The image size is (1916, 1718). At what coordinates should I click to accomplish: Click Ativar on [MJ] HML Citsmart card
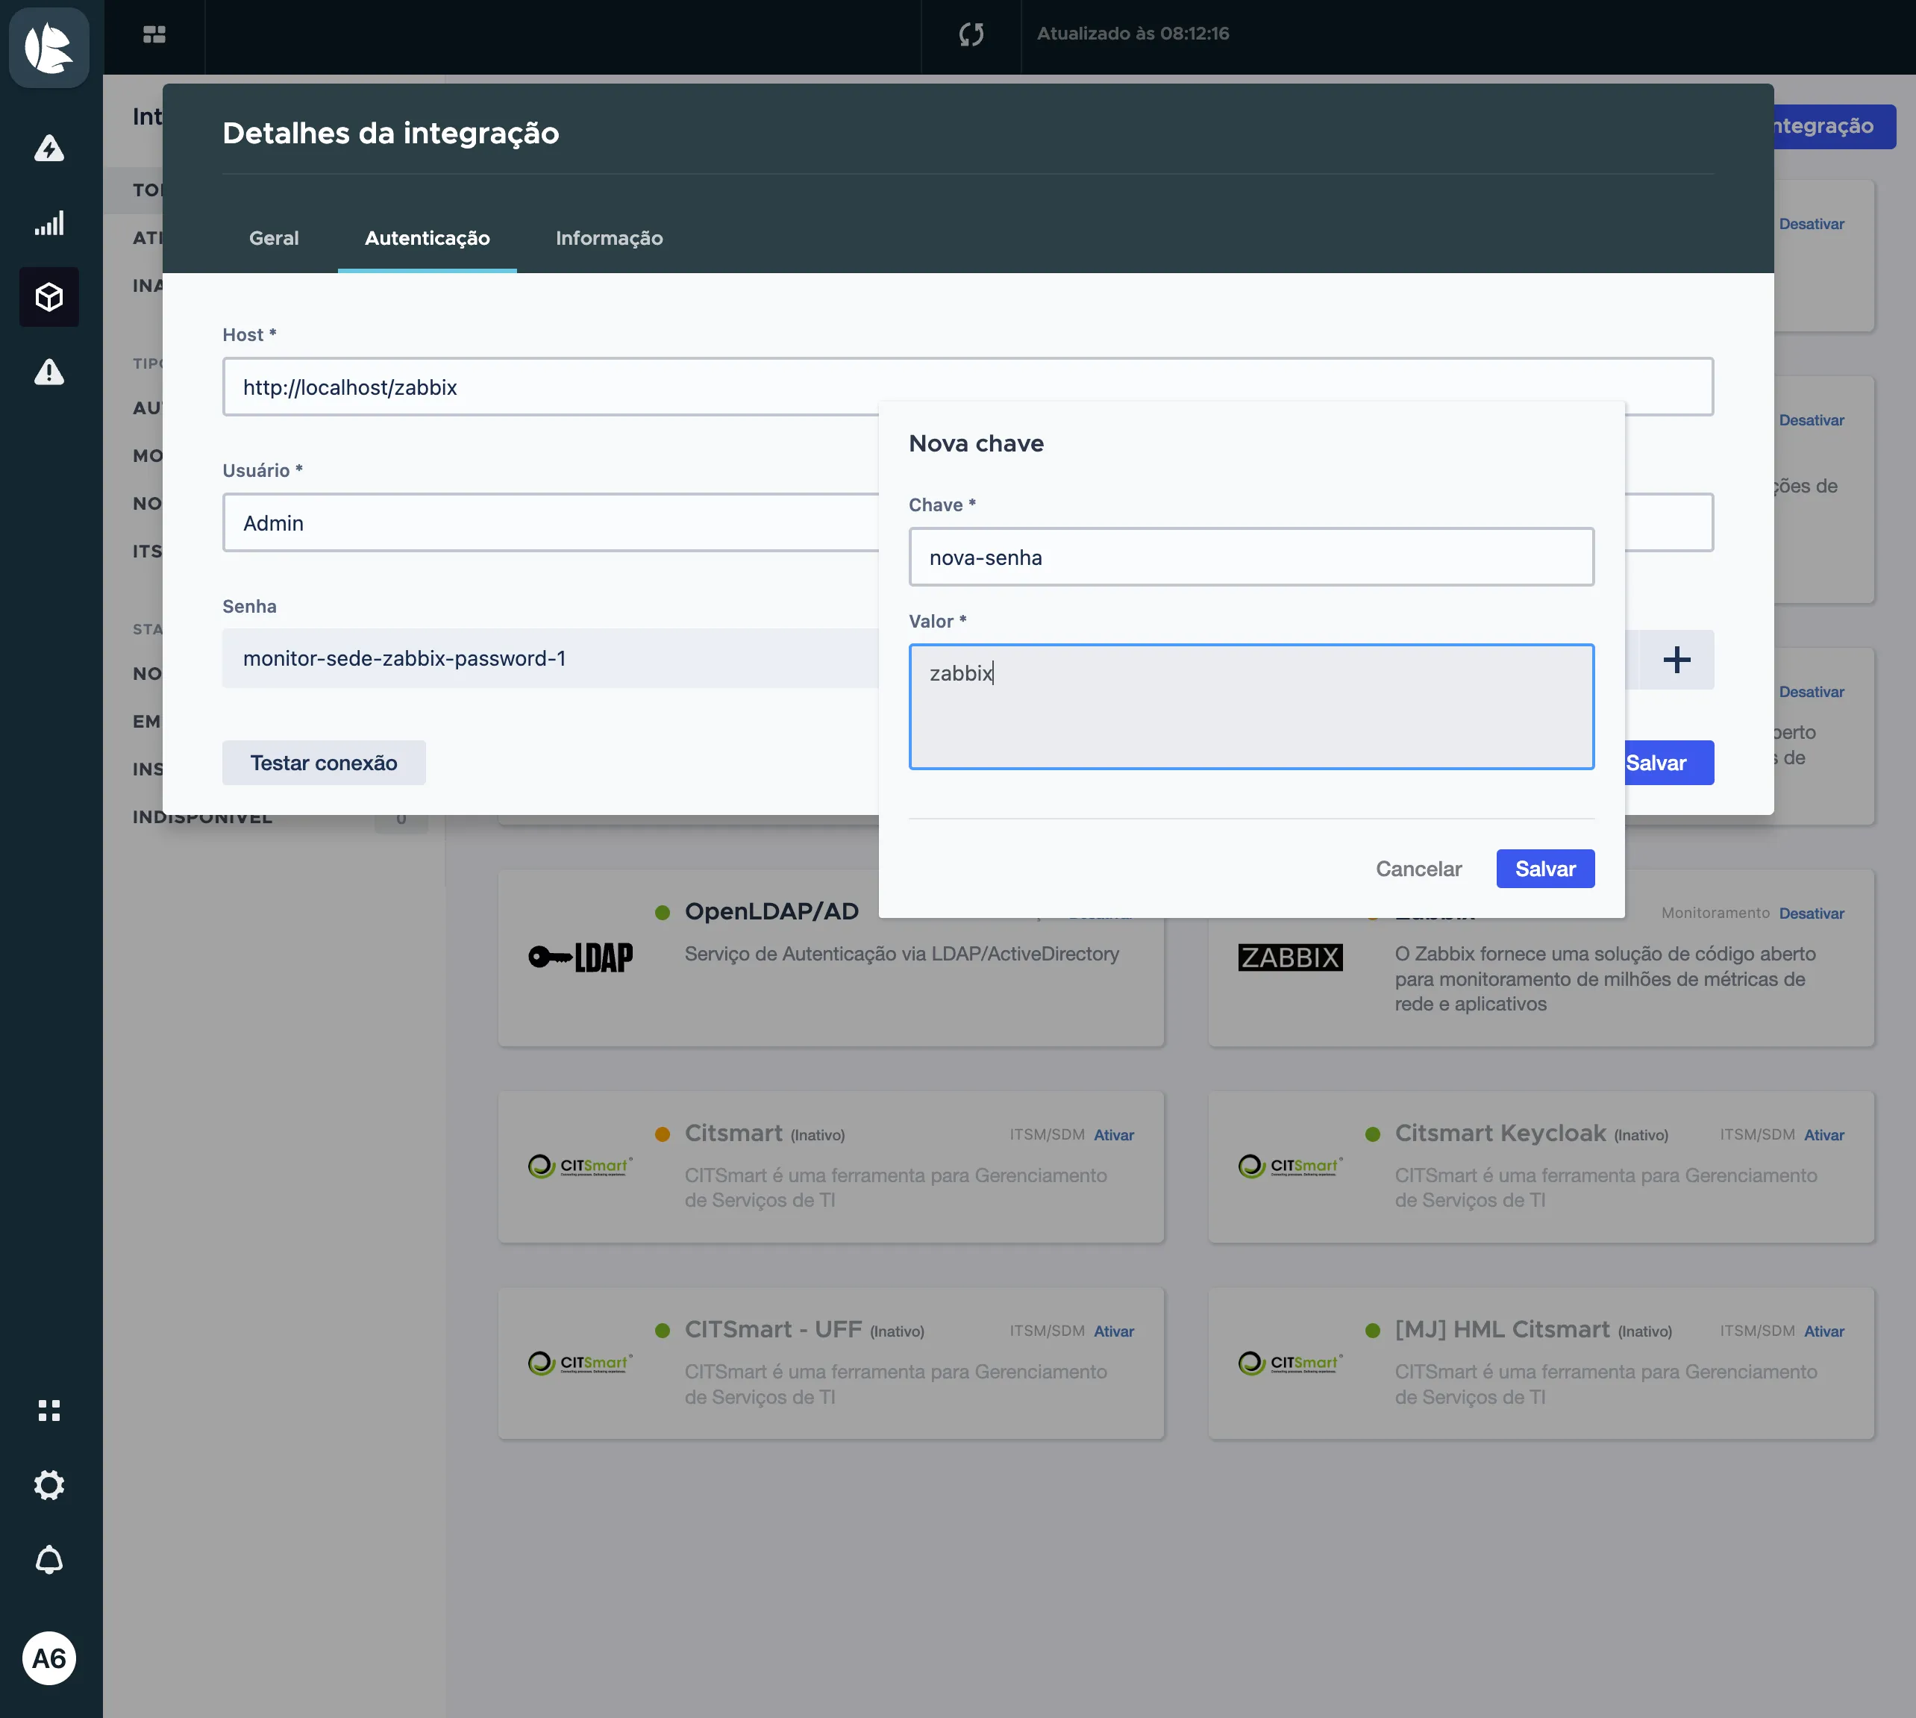[1823, 1331]
